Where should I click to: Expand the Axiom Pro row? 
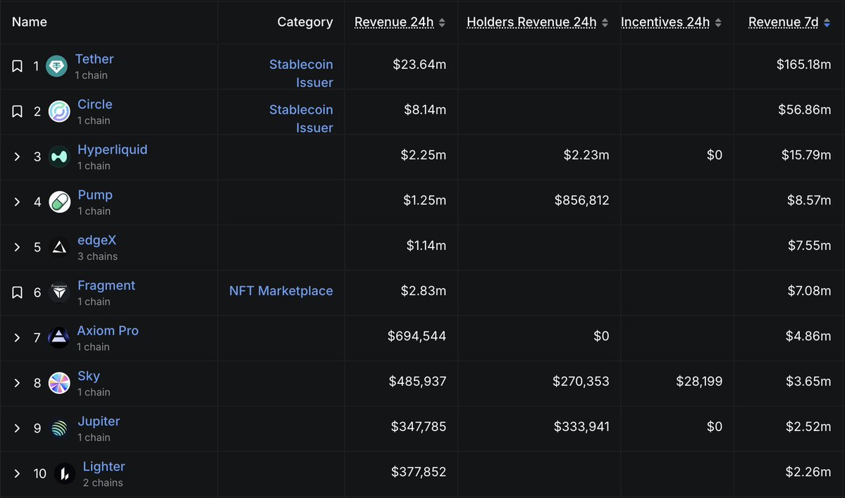[x=17, y=337]
